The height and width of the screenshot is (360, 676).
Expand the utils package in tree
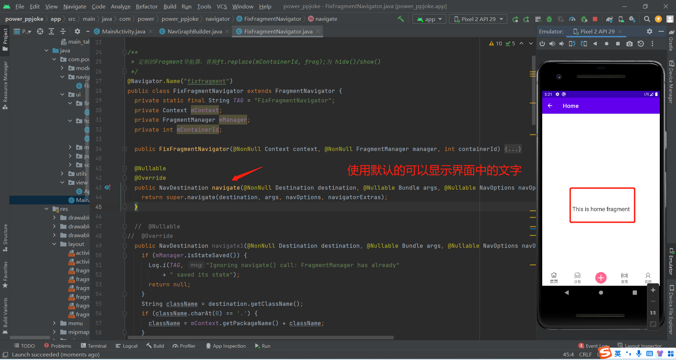(62, 173)
